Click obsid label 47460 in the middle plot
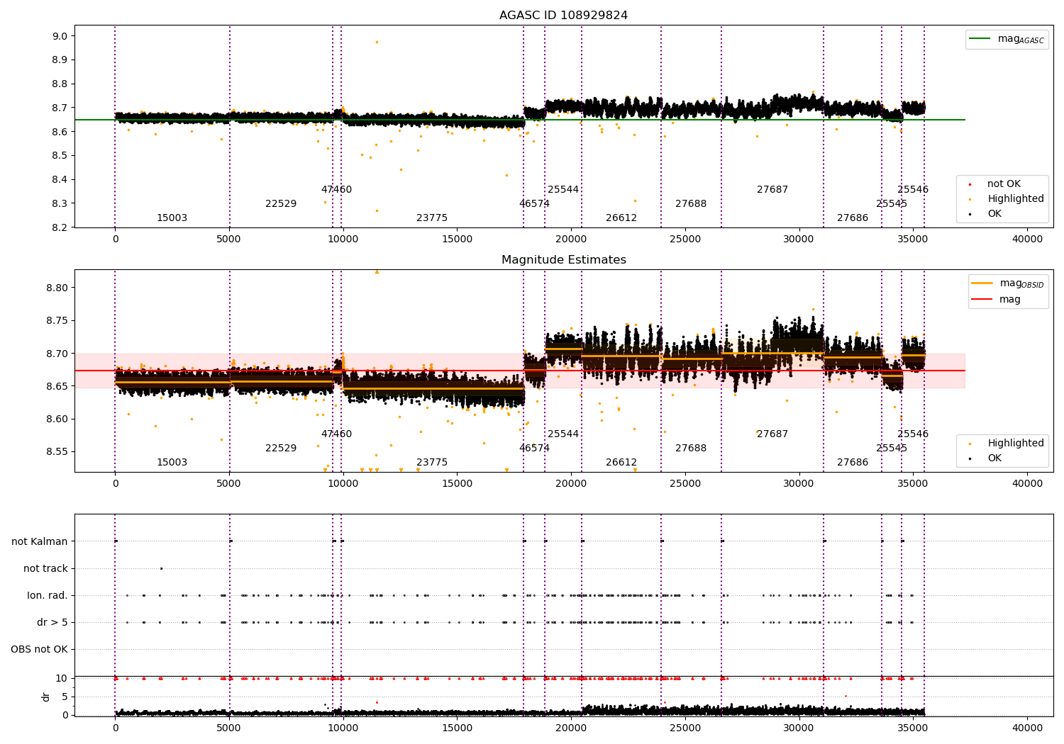The height and width of the screenshot is (744, 1064). 336,434
